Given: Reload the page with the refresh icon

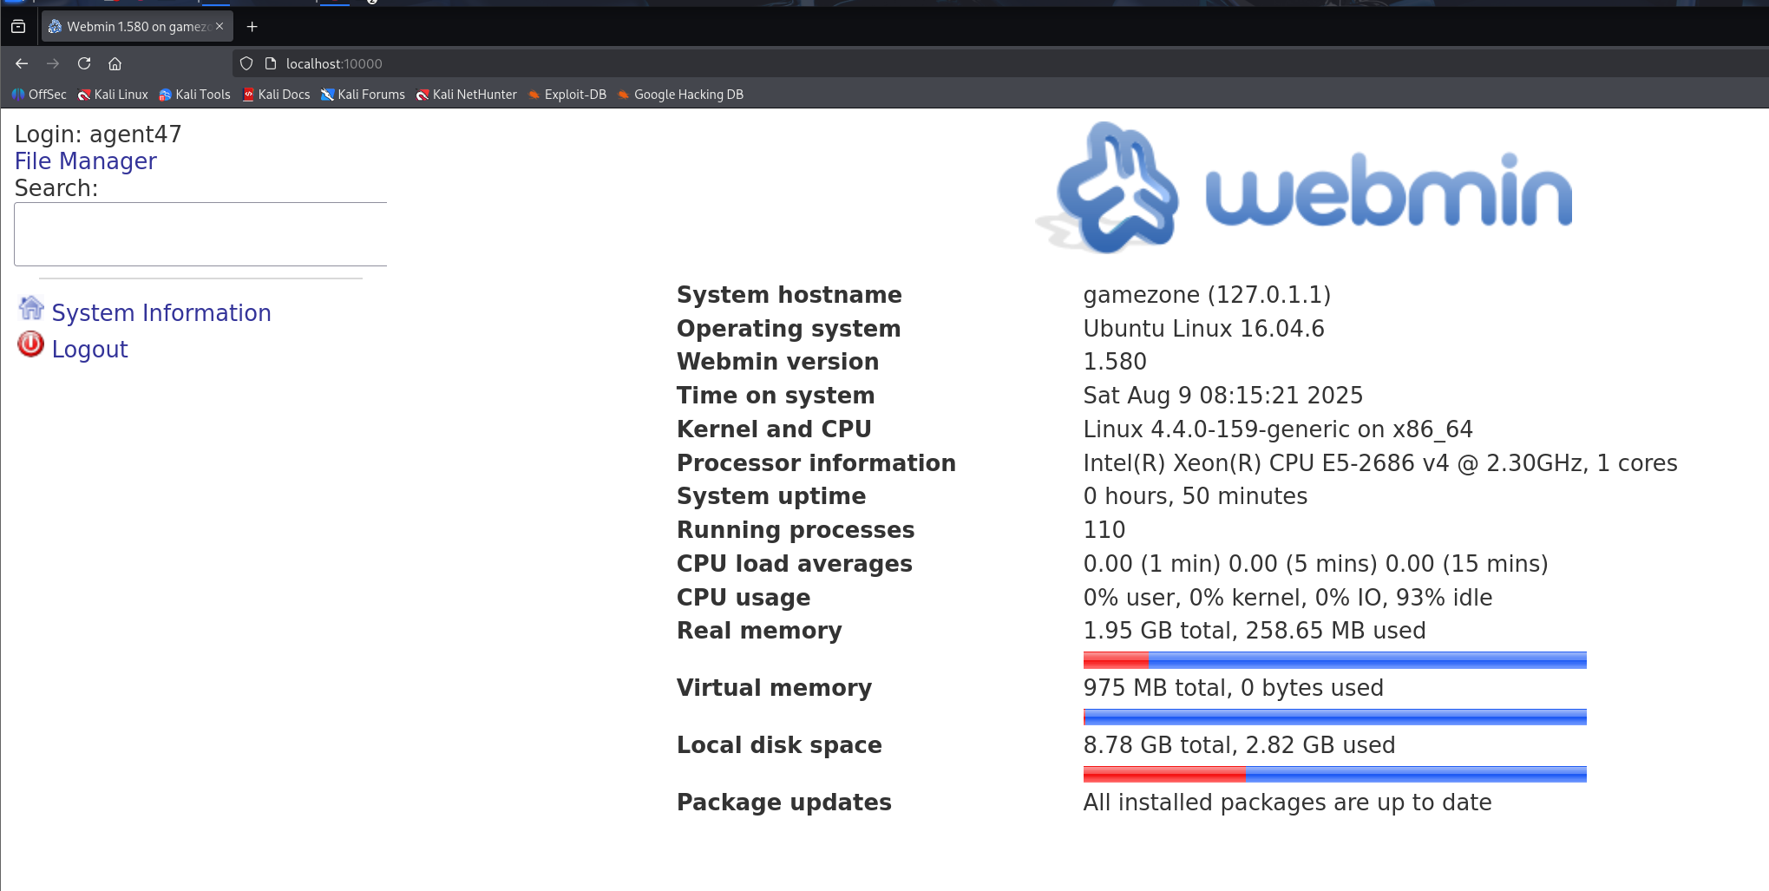Looking at the screenshot, I should click(x=84, y=63).
